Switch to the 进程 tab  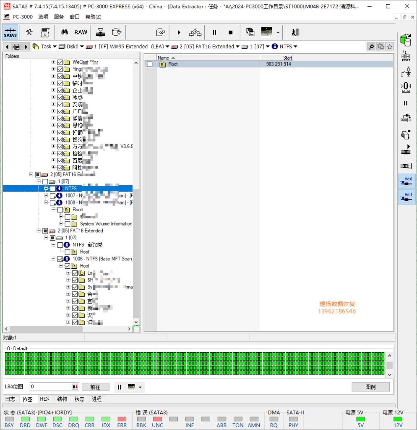97,399
